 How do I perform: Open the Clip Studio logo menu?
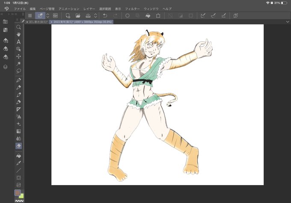coord(7,9)
